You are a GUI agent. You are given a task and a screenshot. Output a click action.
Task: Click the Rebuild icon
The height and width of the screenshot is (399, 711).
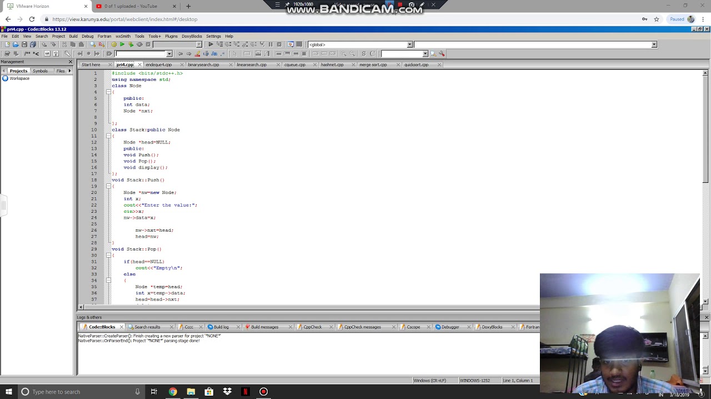(139, 44)
